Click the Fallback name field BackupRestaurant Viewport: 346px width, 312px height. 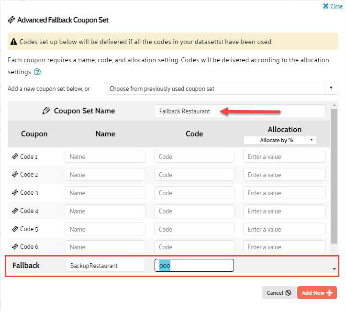(x=105, y=266)
